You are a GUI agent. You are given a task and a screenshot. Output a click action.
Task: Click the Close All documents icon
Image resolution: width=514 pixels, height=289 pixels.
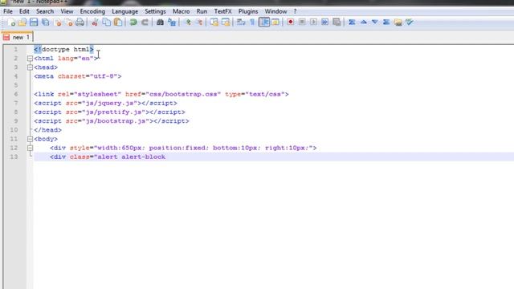tap(69, 22)
